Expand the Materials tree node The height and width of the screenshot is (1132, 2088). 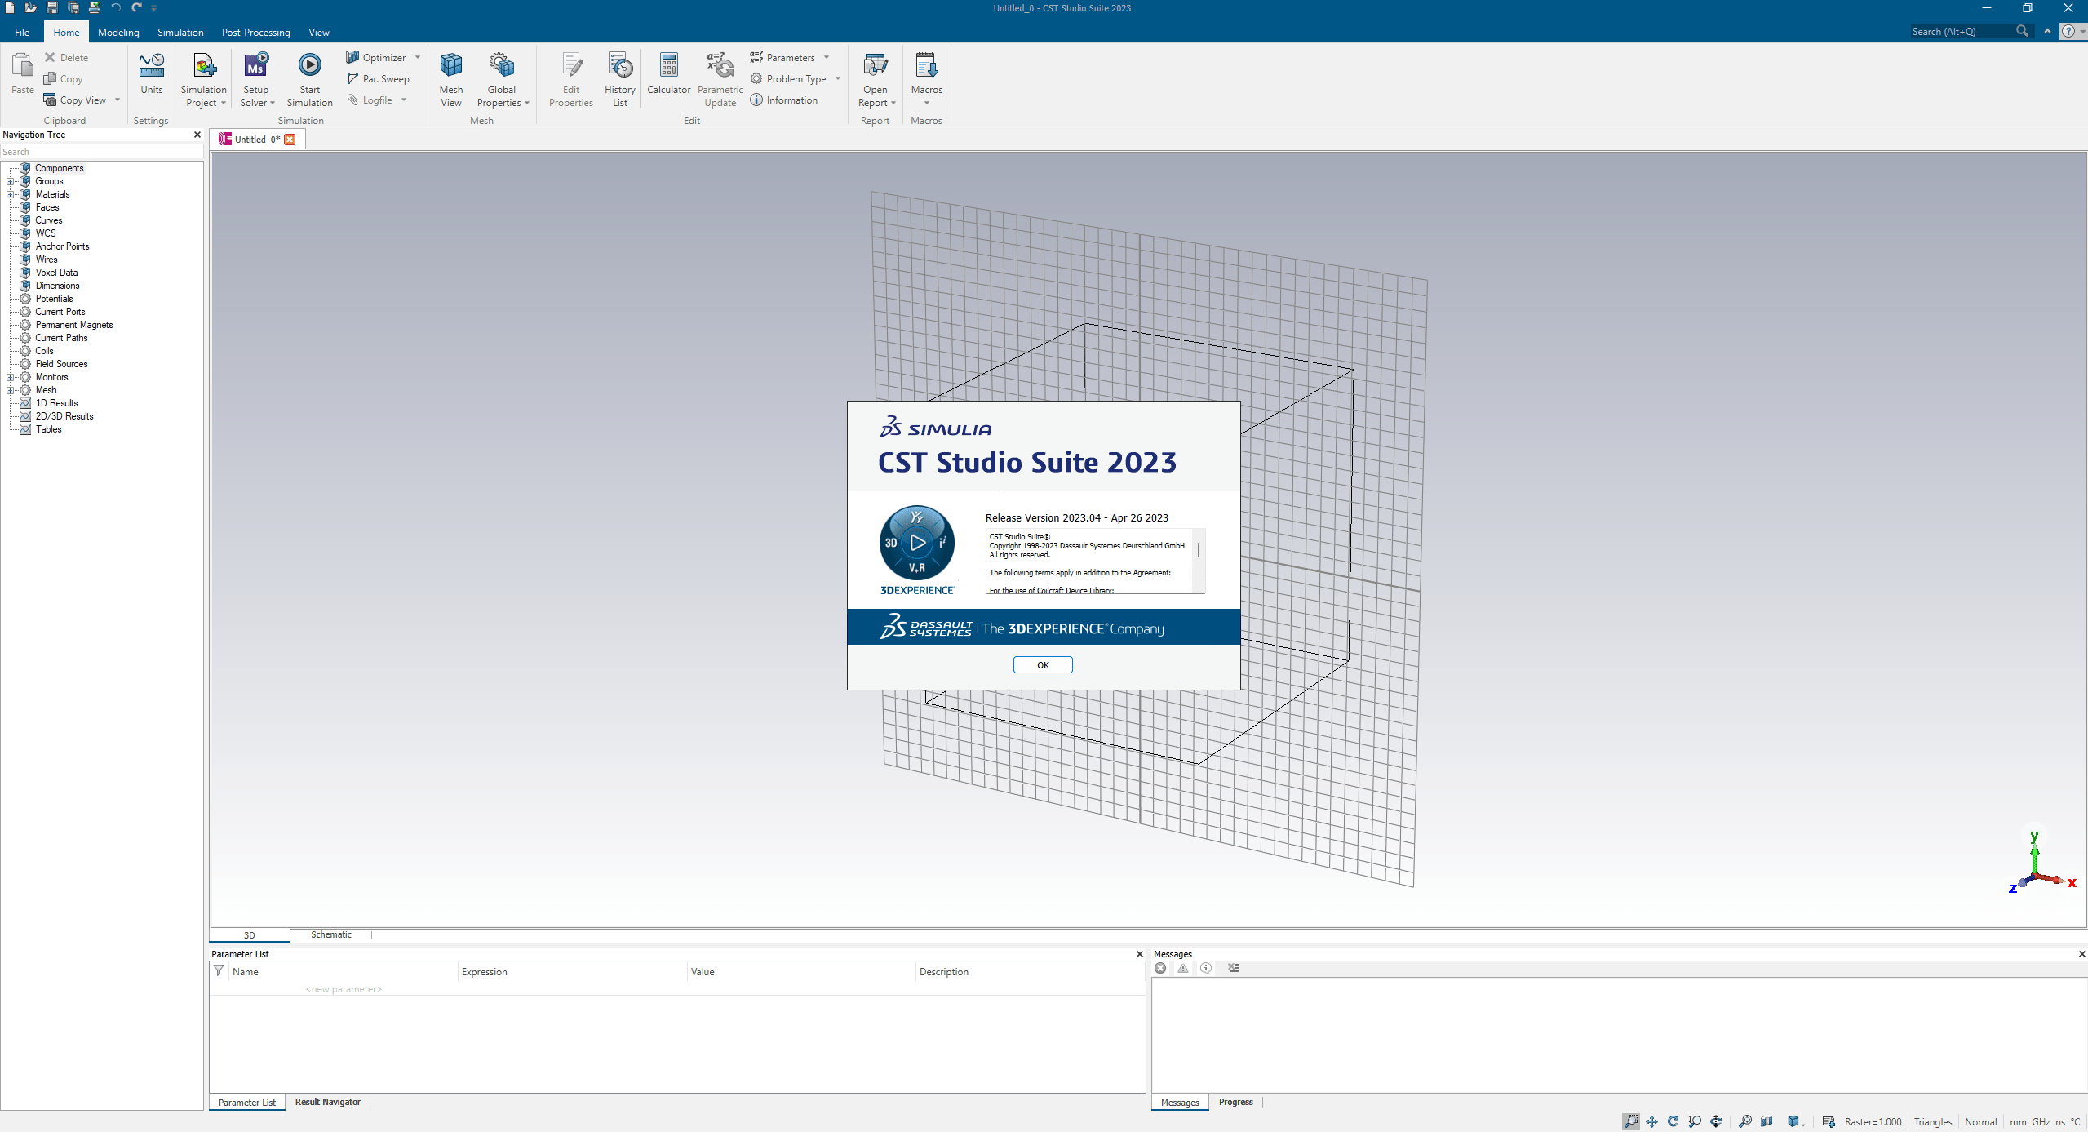pos(10,194)
